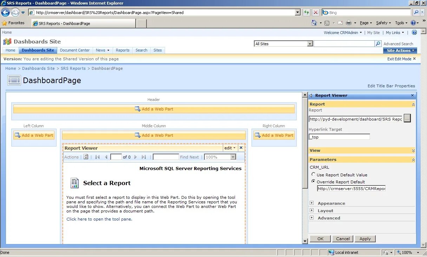Close the Report Viewer web part
Viewport: 427px width, 257px height.
241,148
